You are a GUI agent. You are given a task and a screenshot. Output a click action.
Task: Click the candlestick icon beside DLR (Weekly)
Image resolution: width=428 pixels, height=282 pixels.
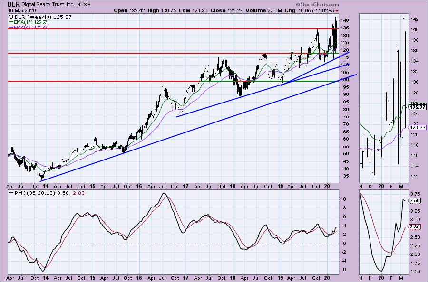pyautogui.click(x=11, y=17)
